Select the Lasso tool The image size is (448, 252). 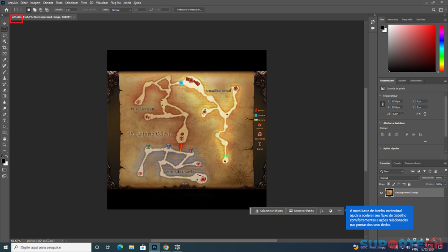4,35
